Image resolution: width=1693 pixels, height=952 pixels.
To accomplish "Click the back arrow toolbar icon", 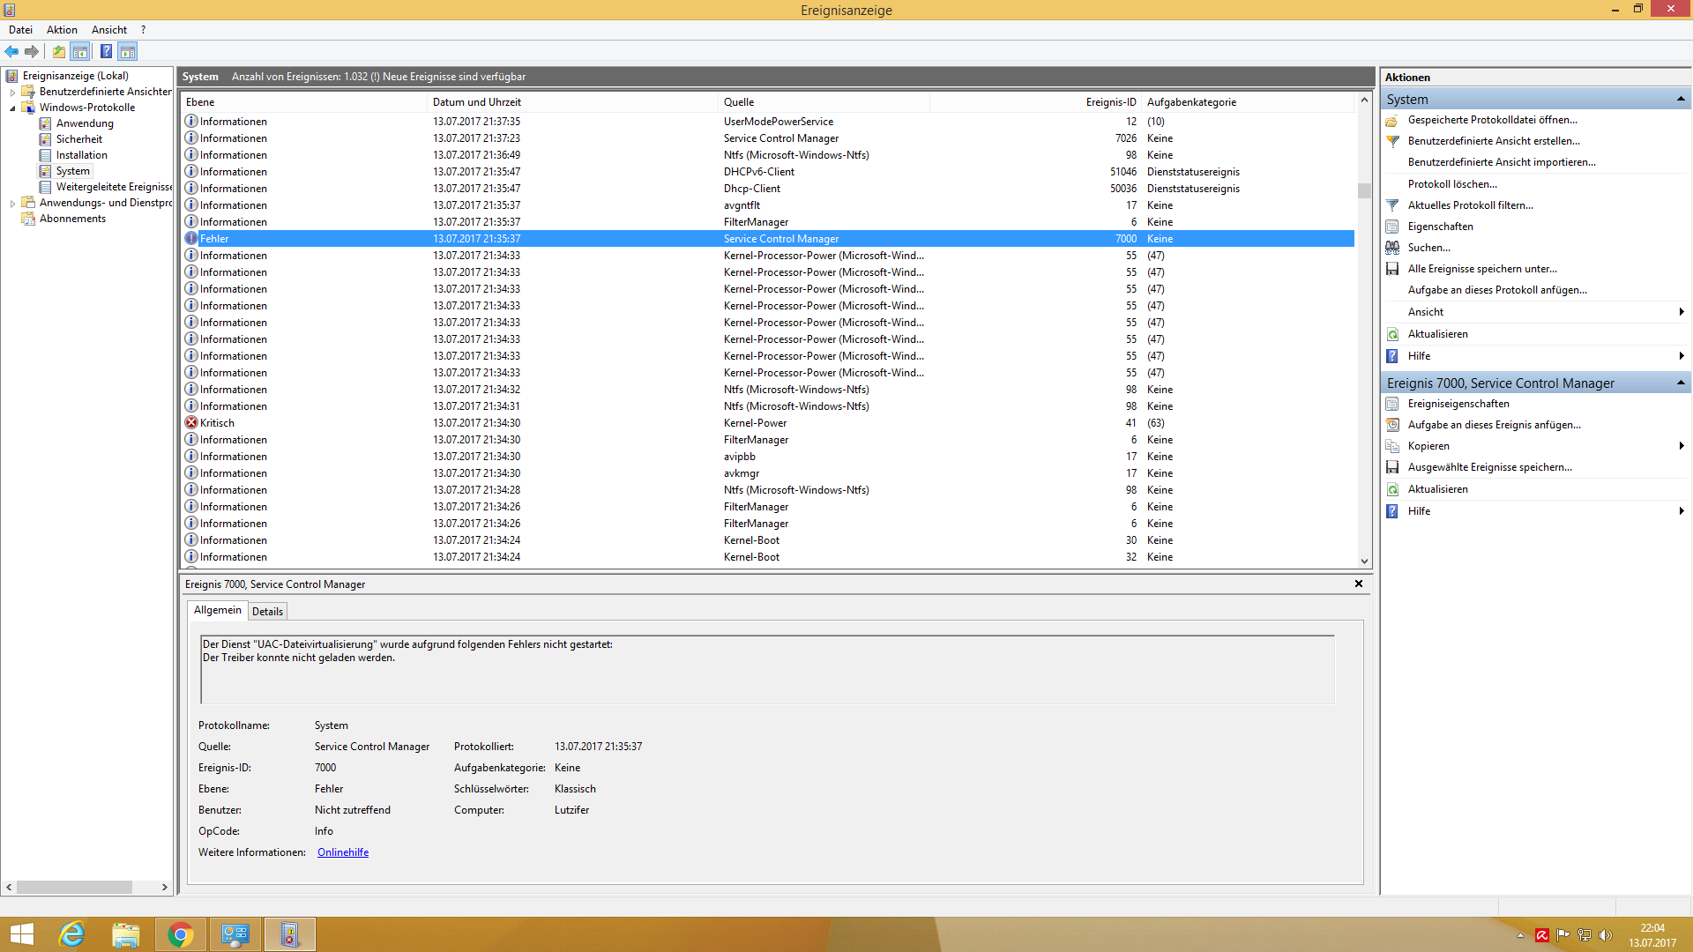I will pos(11,51).
